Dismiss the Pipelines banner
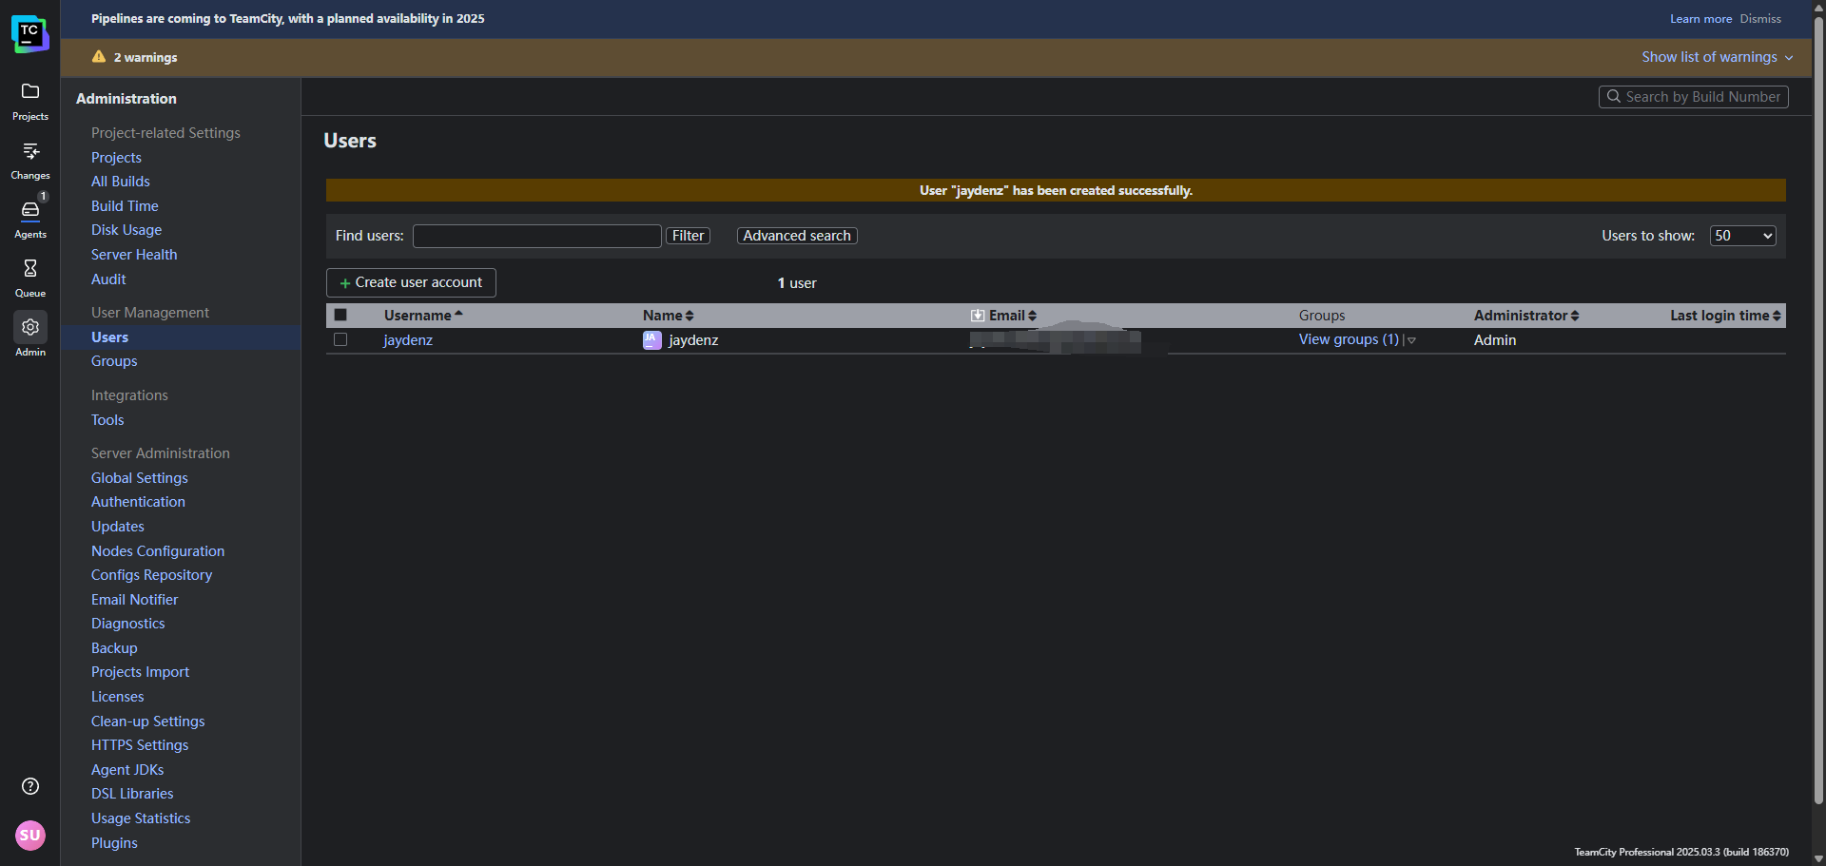 pos(1760,19)
